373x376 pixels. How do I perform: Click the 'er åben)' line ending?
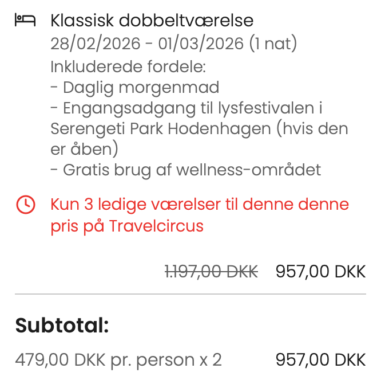[x=84, y=149]
